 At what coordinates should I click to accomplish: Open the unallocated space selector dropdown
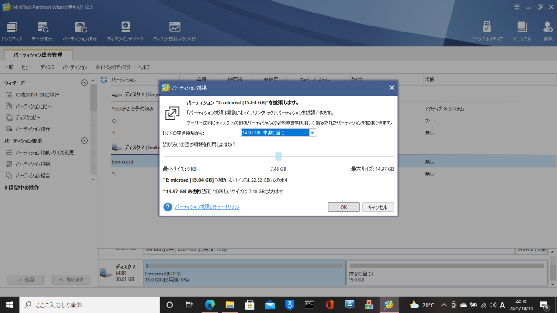pos(313,133)
